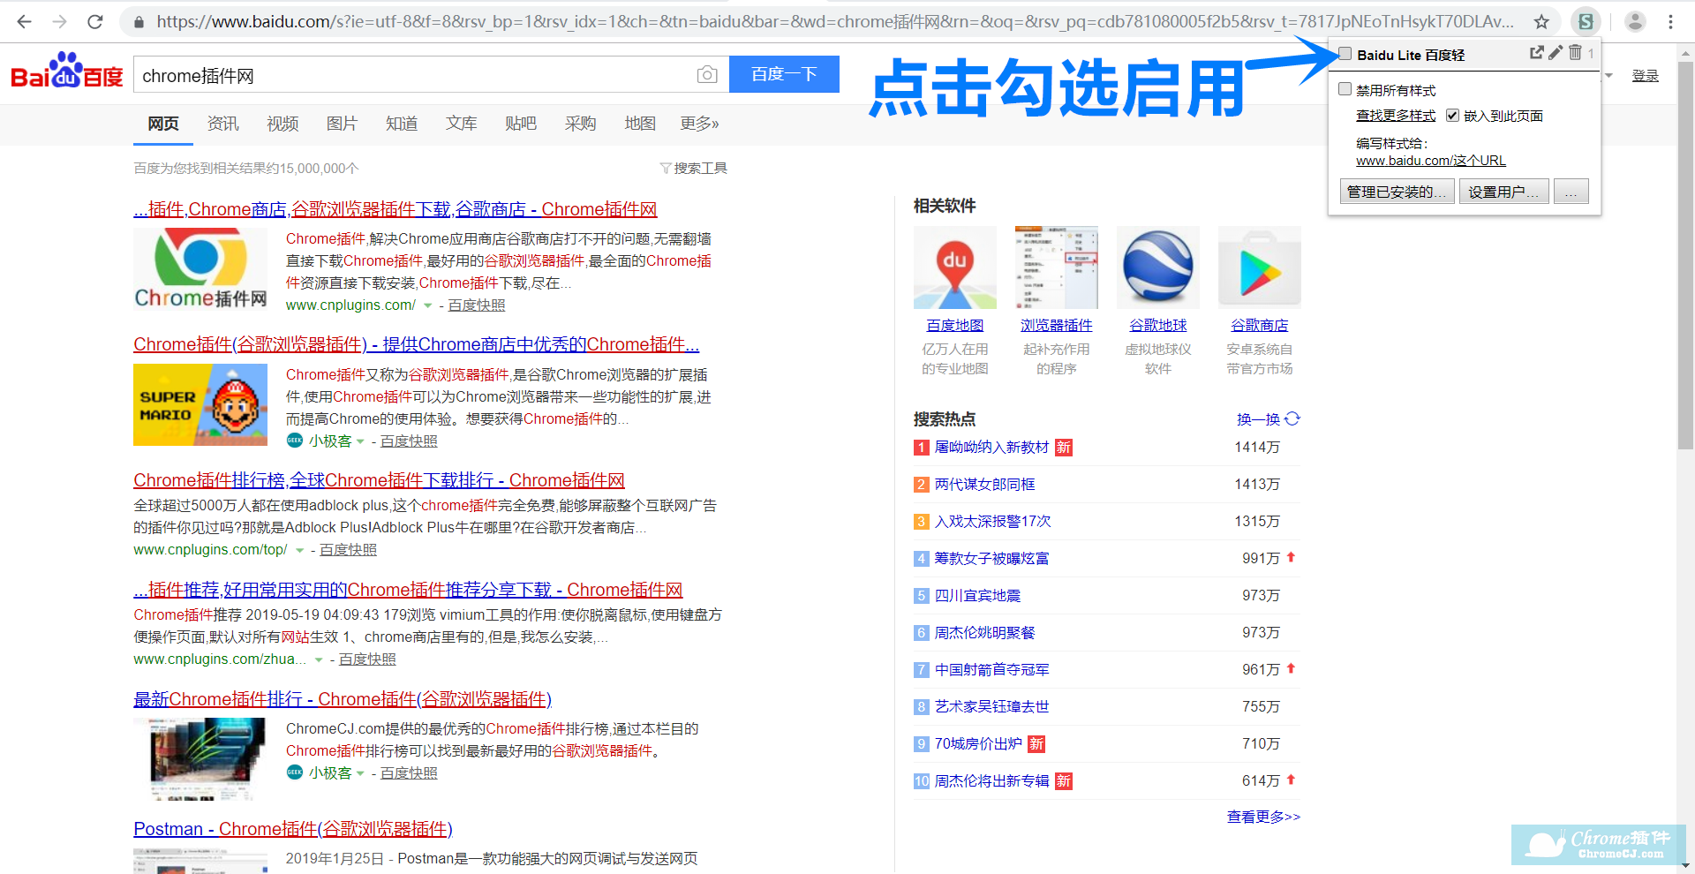Open the 查看更多>> link

coord(1263,817)
